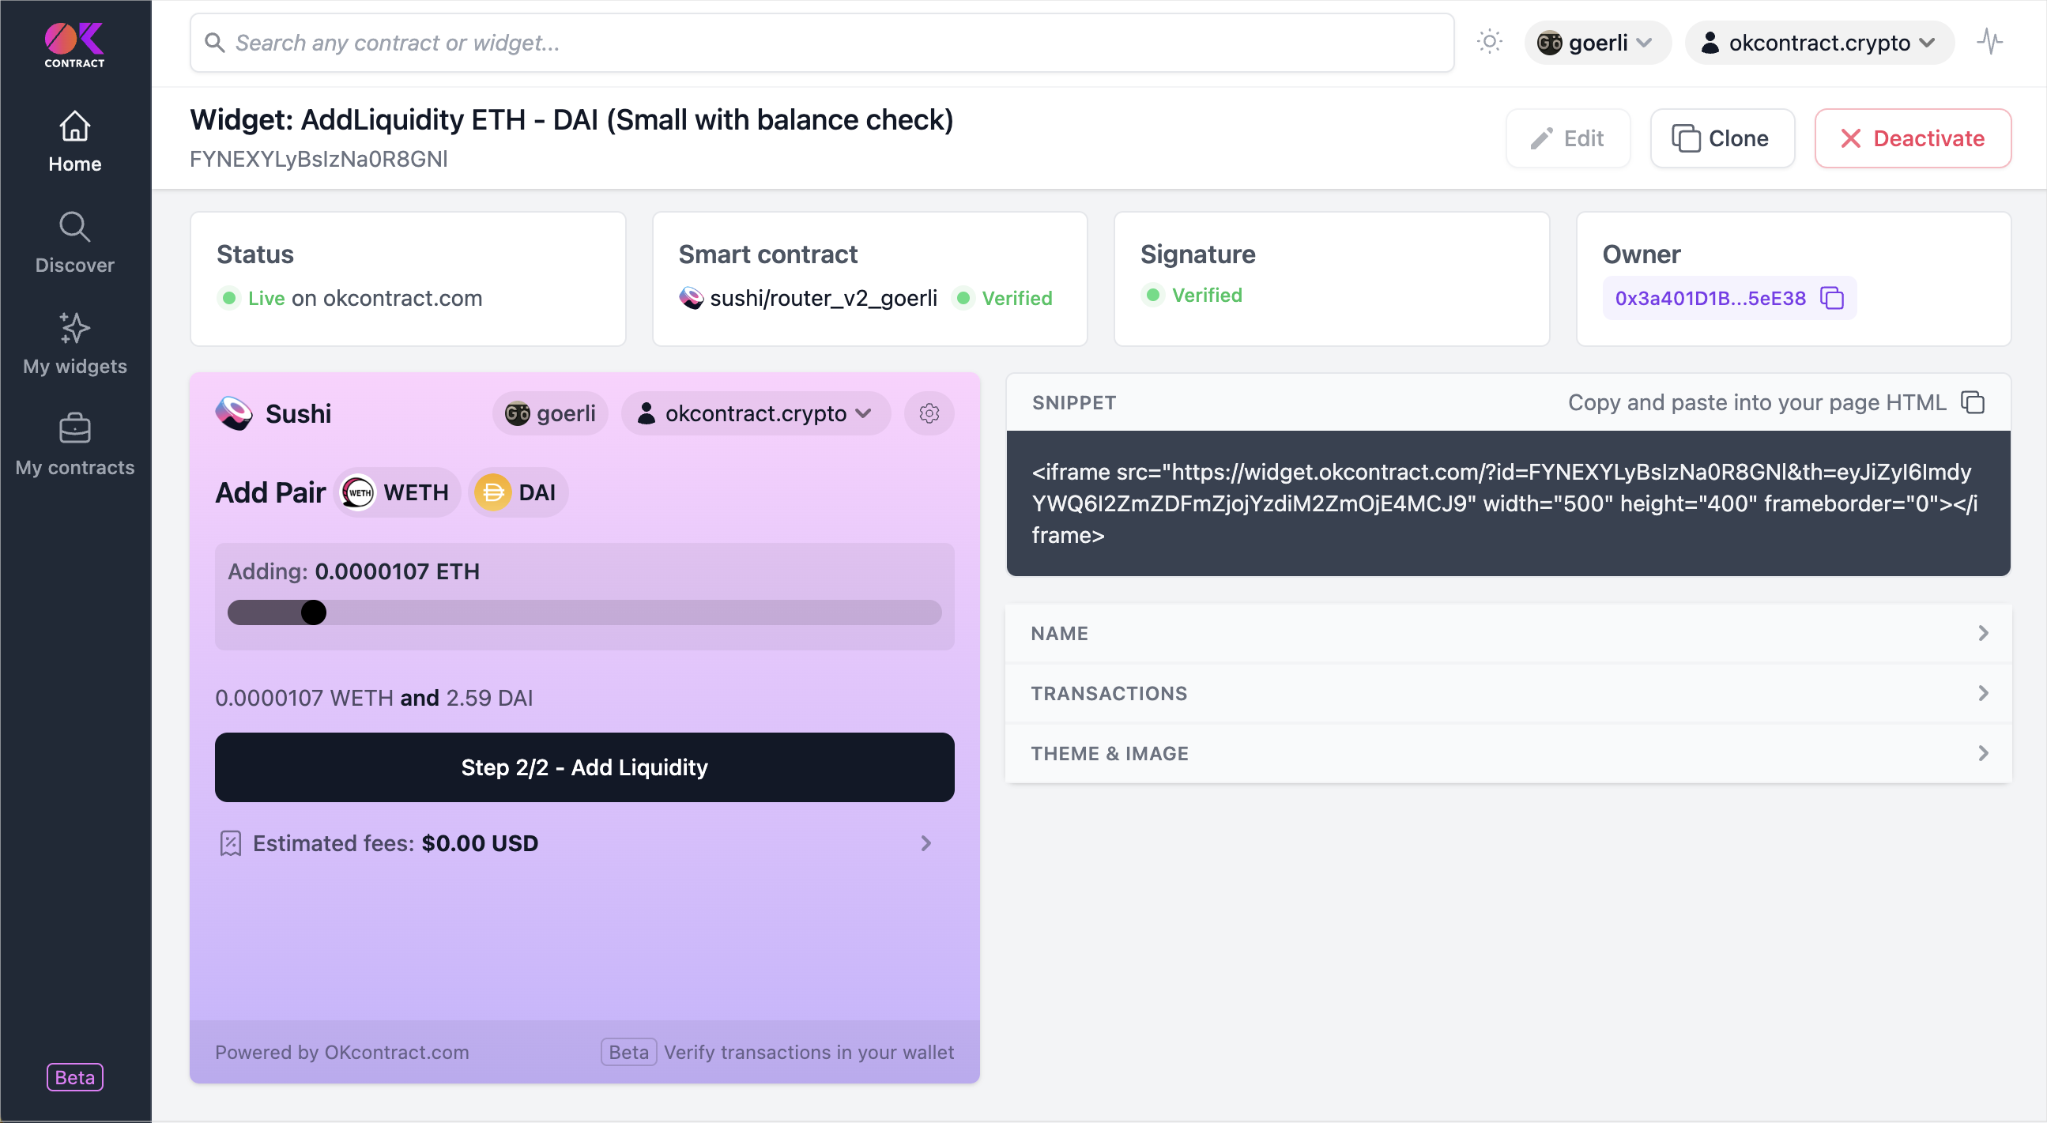Open the Home sidebar item

[75, 141]
